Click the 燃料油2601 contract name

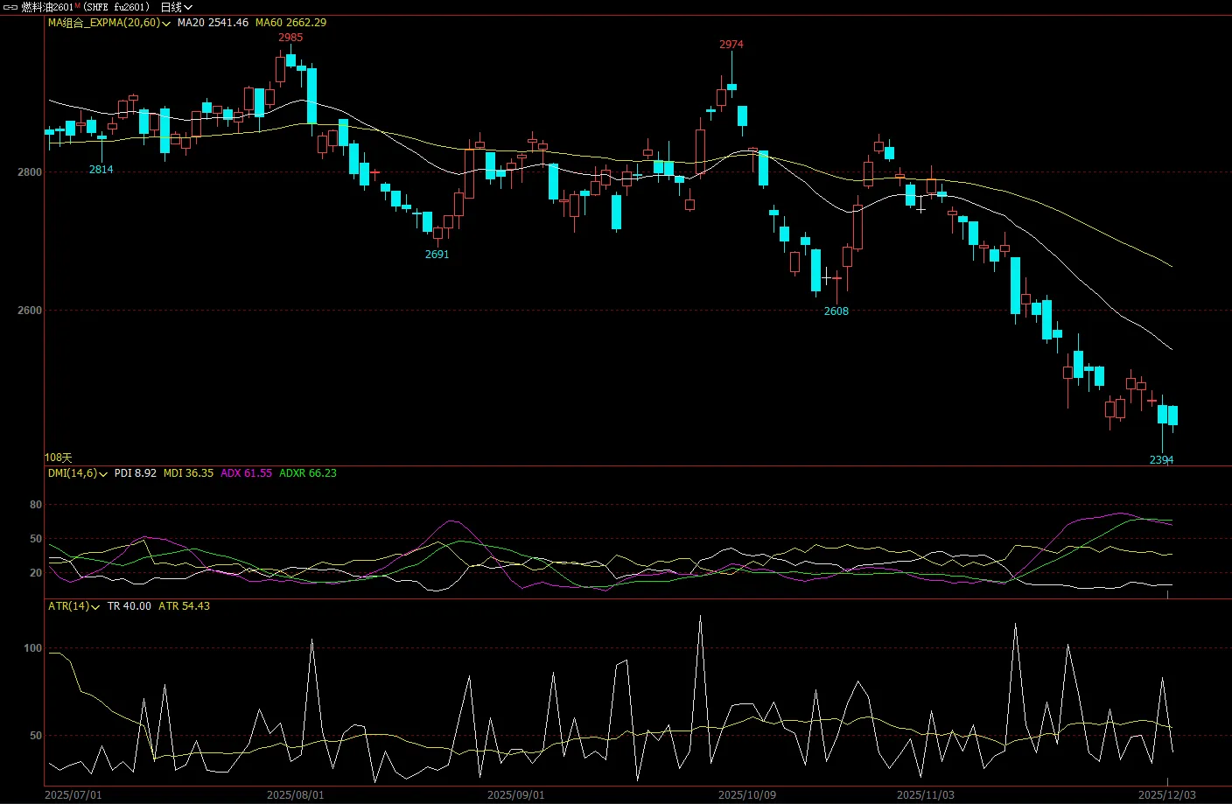pyautogui.click(x=47, y=7)
